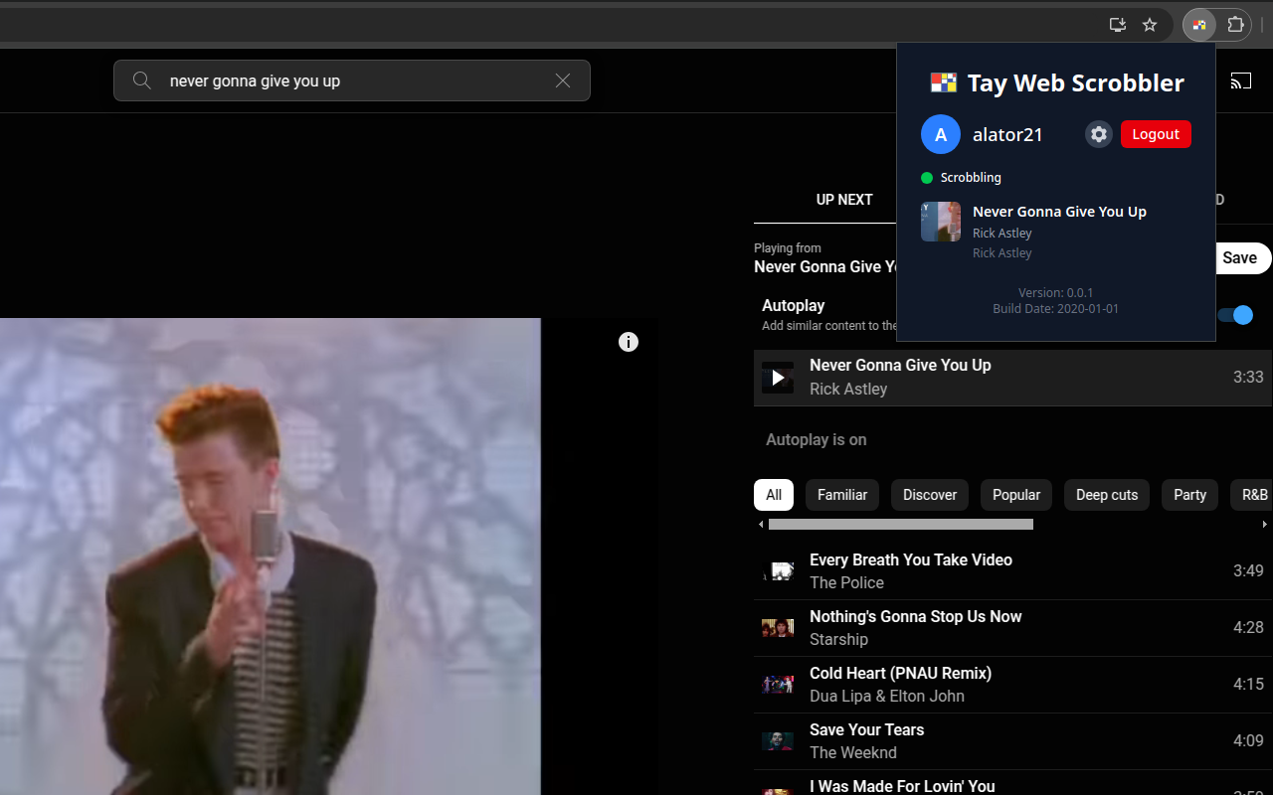Image resolution: width=1273 pixels, height=795 pixels.
Task: Clear the search box with X
Action: coord(563,80)
